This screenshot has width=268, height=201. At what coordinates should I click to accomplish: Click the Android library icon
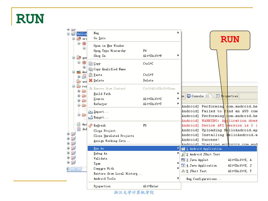[x=79, y=72]
